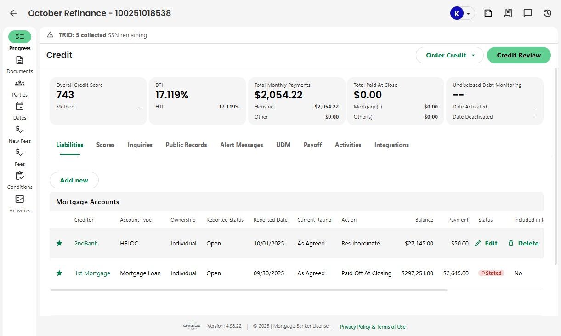Click the Credit Review button

519,55
